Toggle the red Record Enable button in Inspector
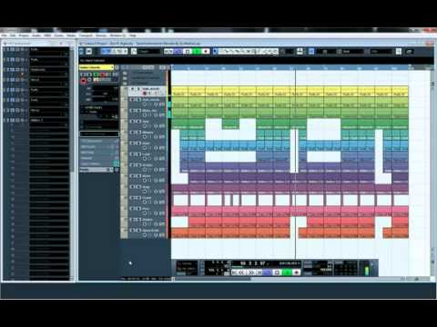This screenshot has width=437, height=327. (83, 81)
